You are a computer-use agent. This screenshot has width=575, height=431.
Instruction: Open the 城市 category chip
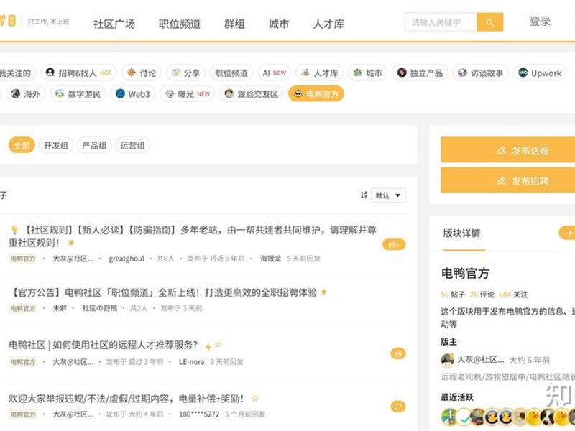(368, 73)
